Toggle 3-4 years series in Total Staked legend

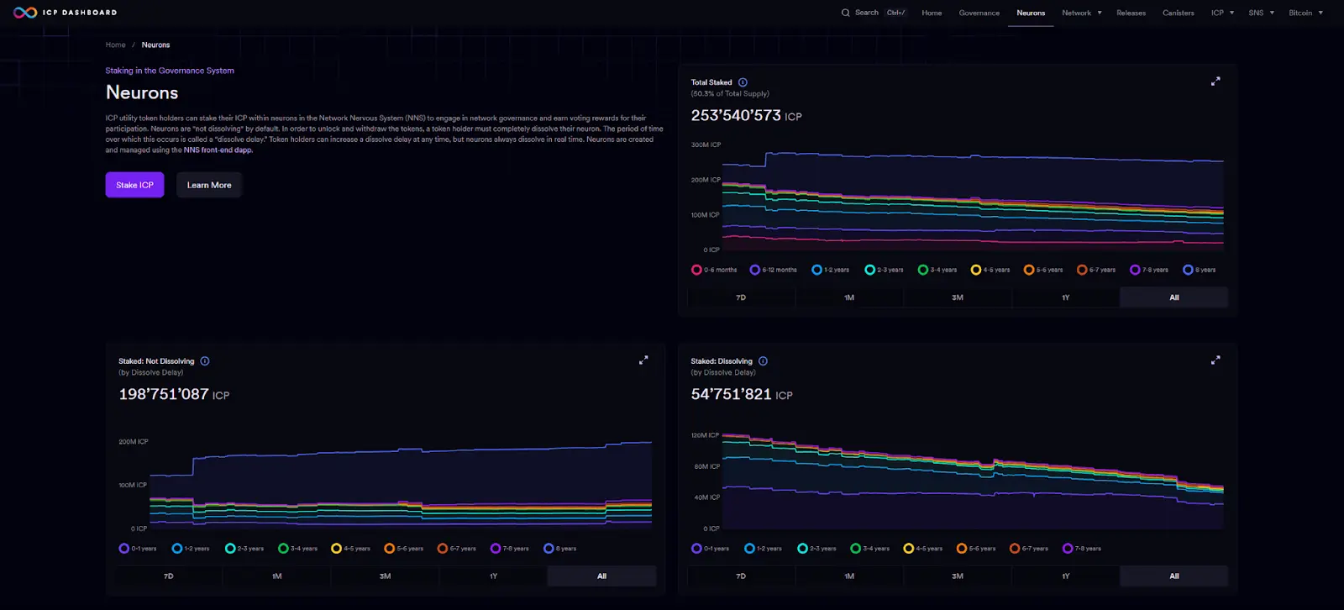(x=937, y=270)
